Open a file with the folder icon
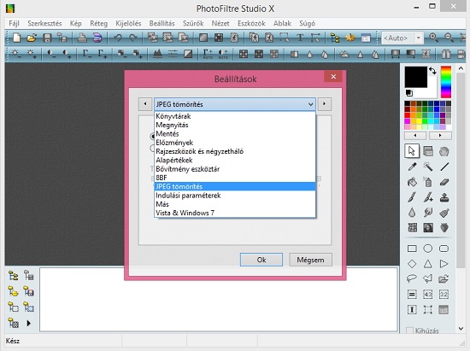 coord(32,38)
